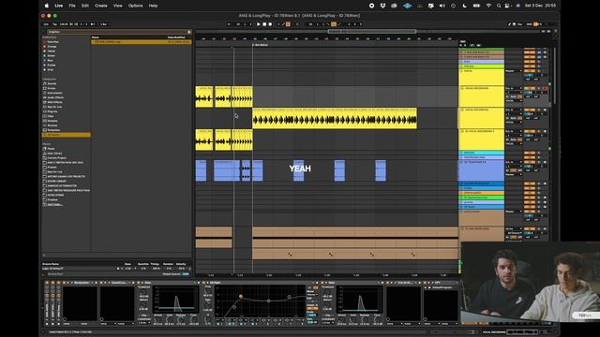This screenshot has width=600, height=337.
Task: Click the arrangement overview scroll bar
Action: (372, 31)
